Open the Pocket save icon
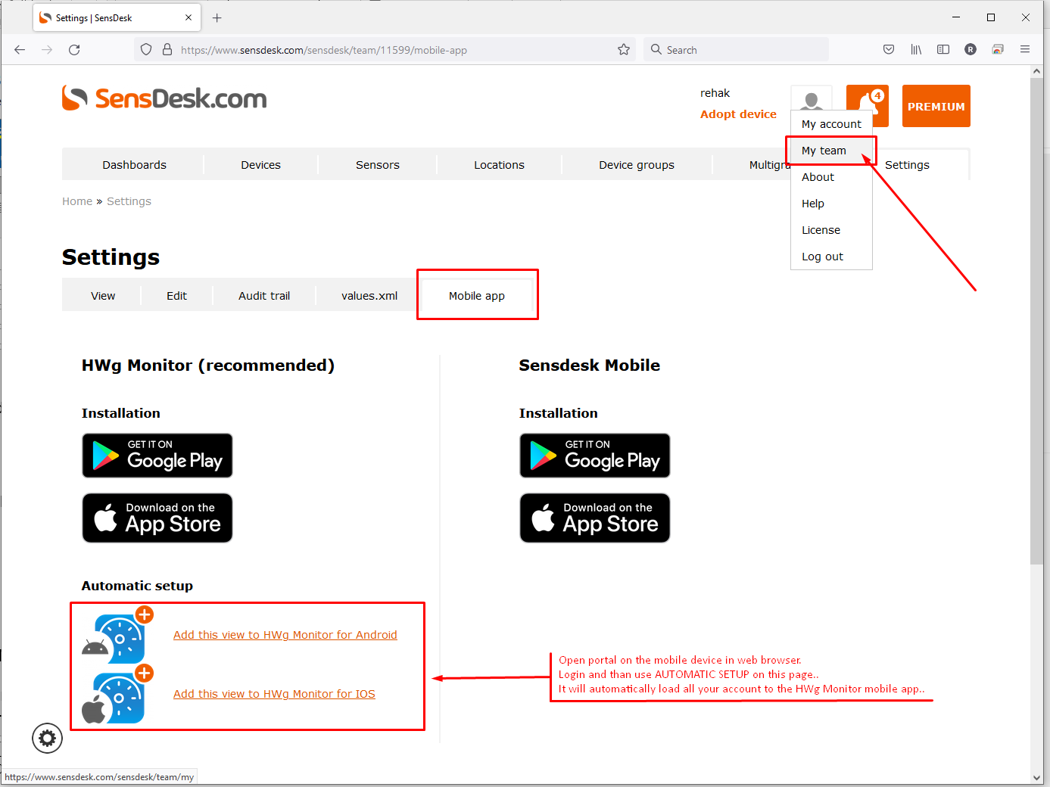This screenshot has width=1050, height=787. point(889,50)
